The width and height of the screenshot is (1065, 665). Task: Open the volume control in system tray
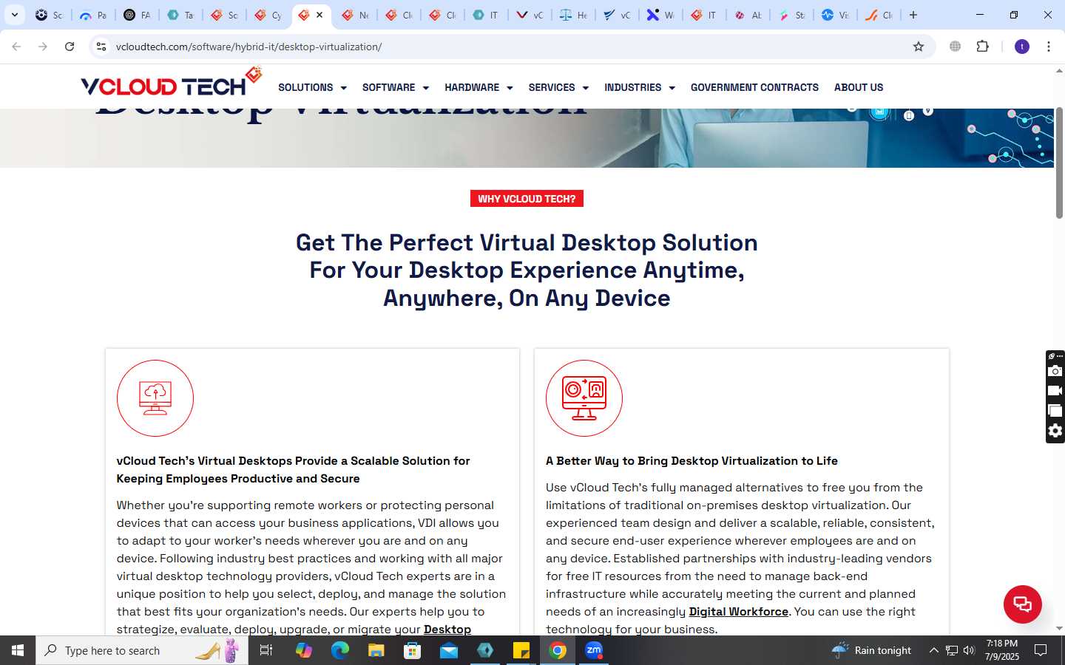pyautogui.click(x=969, y=650)
